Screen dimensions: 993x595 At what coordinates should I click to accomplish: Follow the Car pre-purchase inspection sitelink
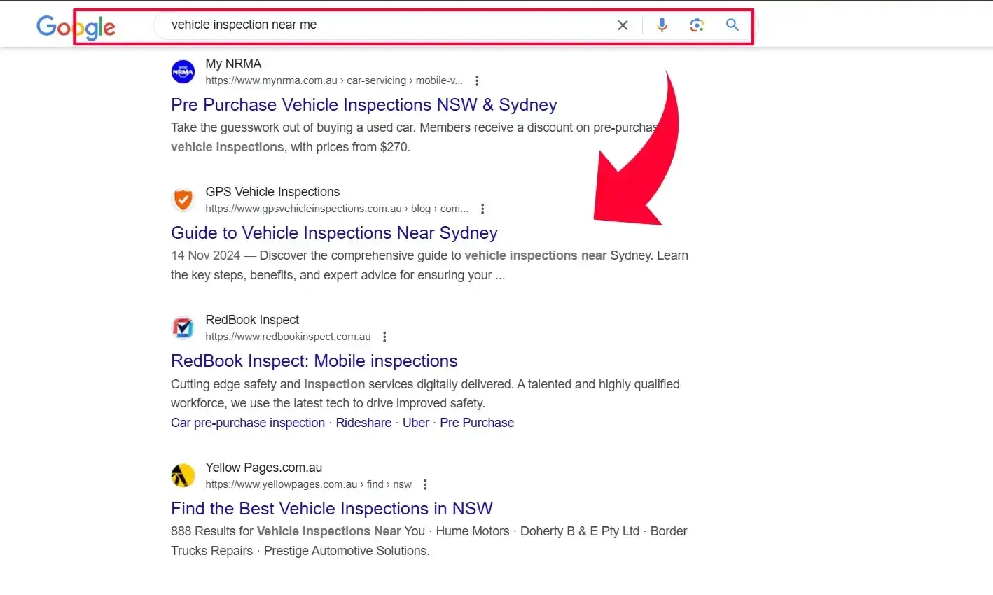(x=248, y=423)
